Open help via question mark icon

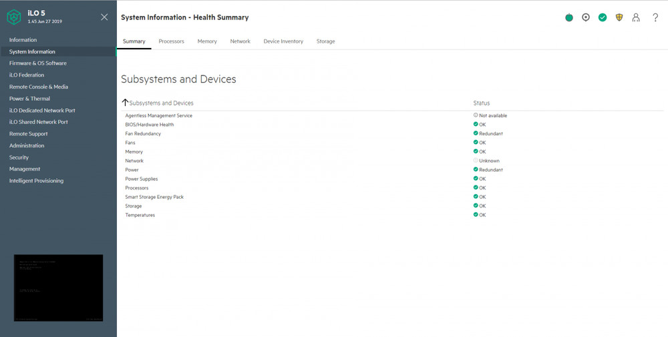pyautogui.click(x=655, y=17)
